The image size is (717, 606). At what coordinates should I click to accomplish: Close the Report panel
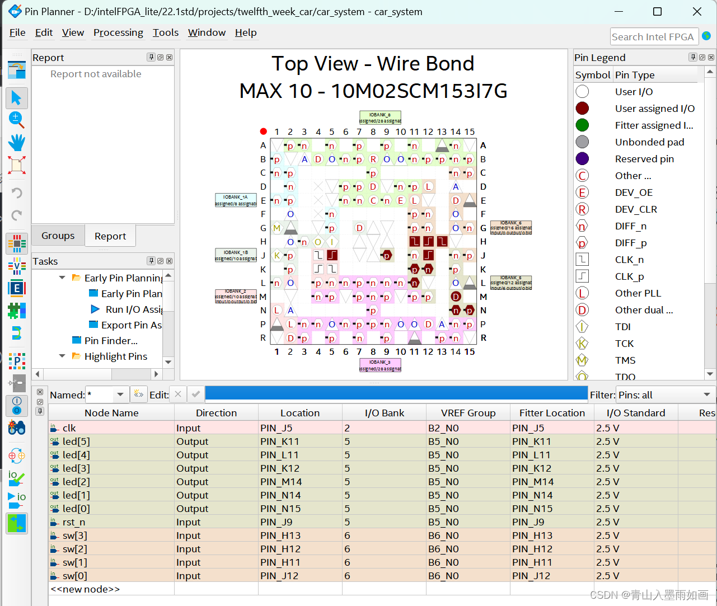(169, 57)
